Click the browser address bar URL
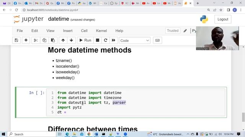245x137 pixels. [x=52, y=10]
